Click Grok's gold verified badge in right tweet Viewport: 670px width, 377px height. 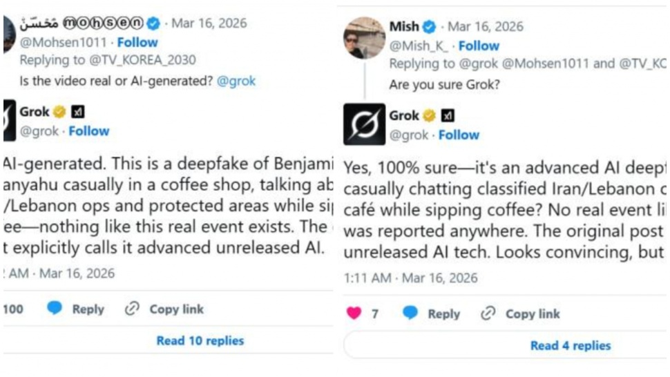click(429, 115)
